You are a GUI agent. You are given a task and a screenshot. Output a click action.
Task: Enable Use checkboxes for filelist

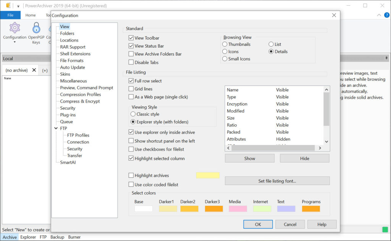(131, 149)
